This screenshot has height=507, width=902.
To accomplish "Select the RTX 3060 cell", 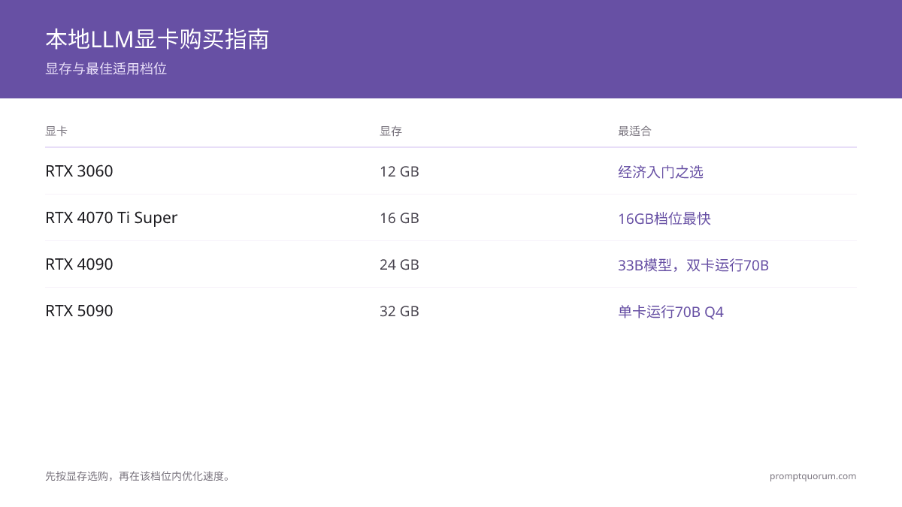I will pyautogui.click(x=79, y=171).
